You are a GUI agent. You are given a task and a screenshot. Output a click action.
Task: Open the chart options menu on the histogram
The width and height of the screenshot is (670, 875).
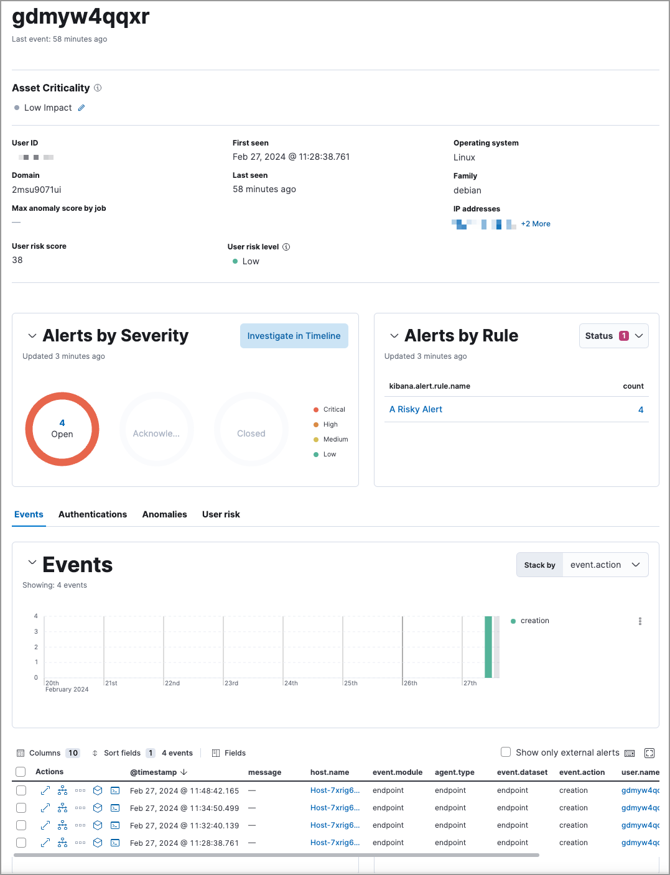coord(640,621)
